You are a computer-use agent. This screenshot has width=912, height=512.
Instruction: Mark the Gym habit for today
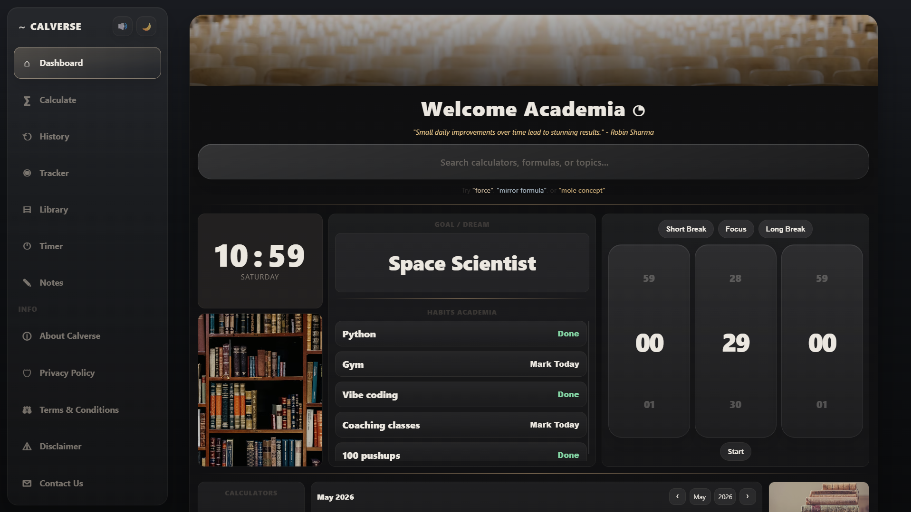554,364
